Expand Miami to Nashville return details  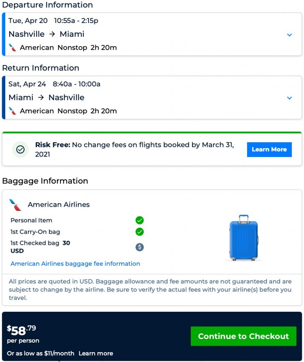[289, 98]
